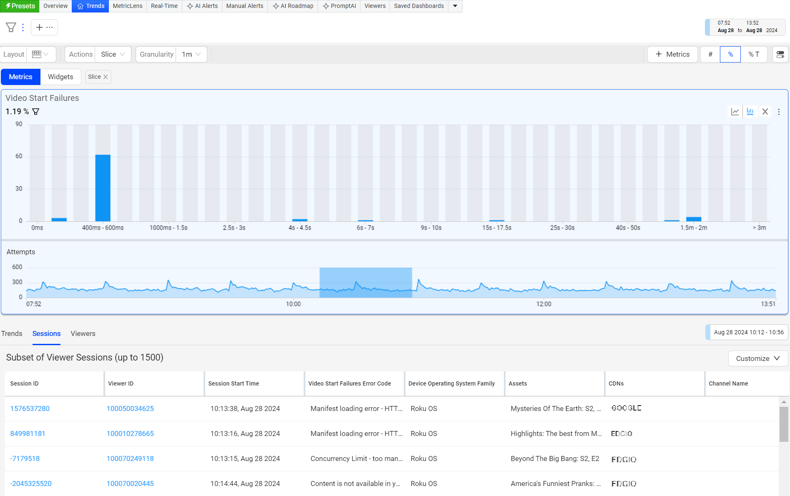Open session ID 1576537280 link
The image size is (790, 496).
(30, 408)
